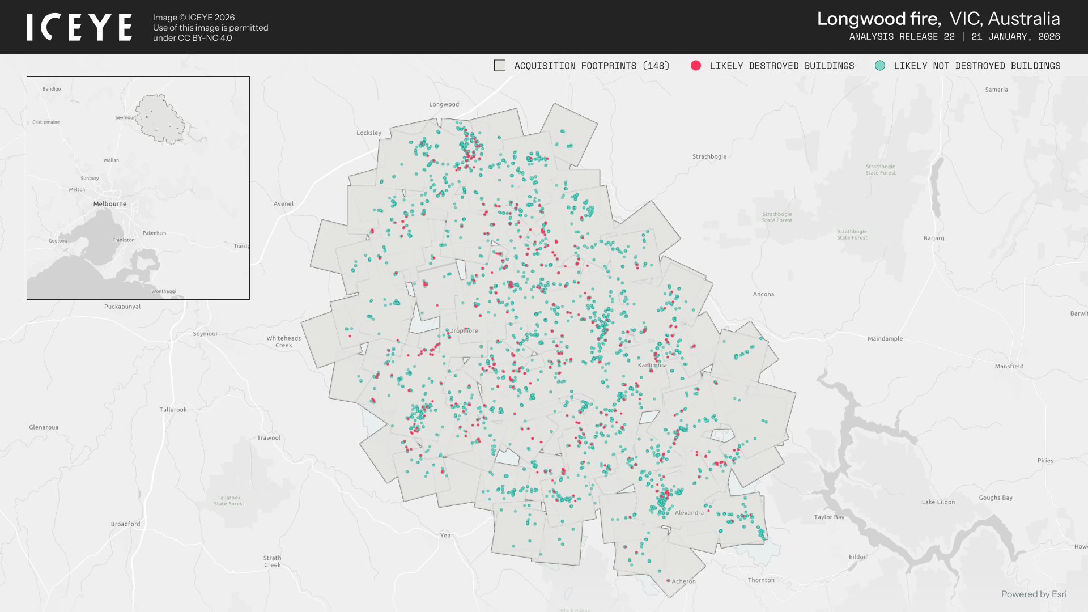The image size is (1088, 612).
Task: Click the Acquisition Footprints (148) label
Action: coord(592,66)
